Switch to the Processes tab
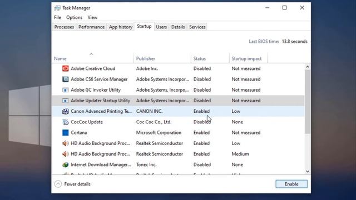This screenshot has width=356, height=200. tap(64, 27)
